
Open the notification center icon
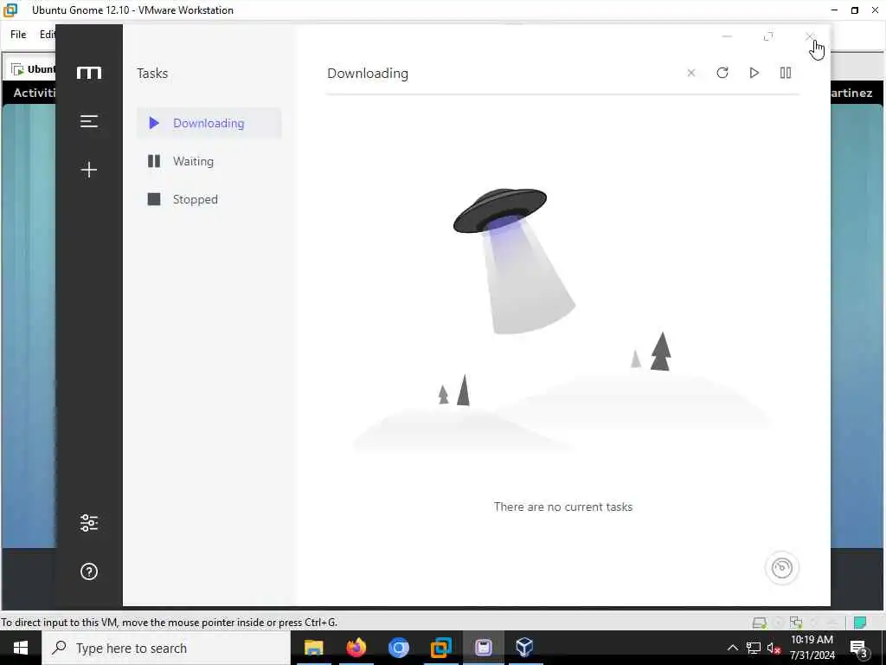coord(859,648)
